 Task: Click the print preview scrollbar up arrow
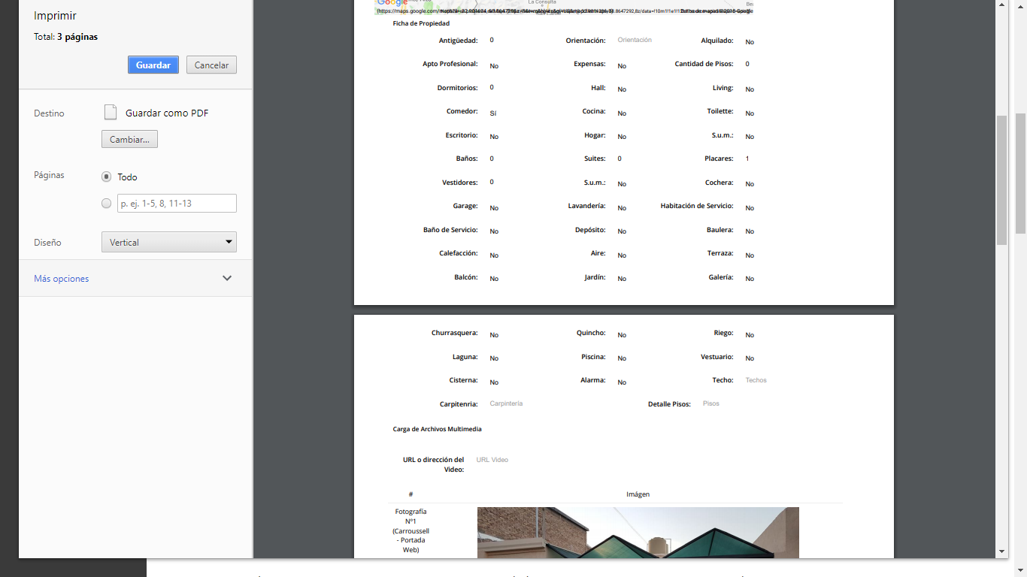pyautogui.click(x=1001, y=5)
